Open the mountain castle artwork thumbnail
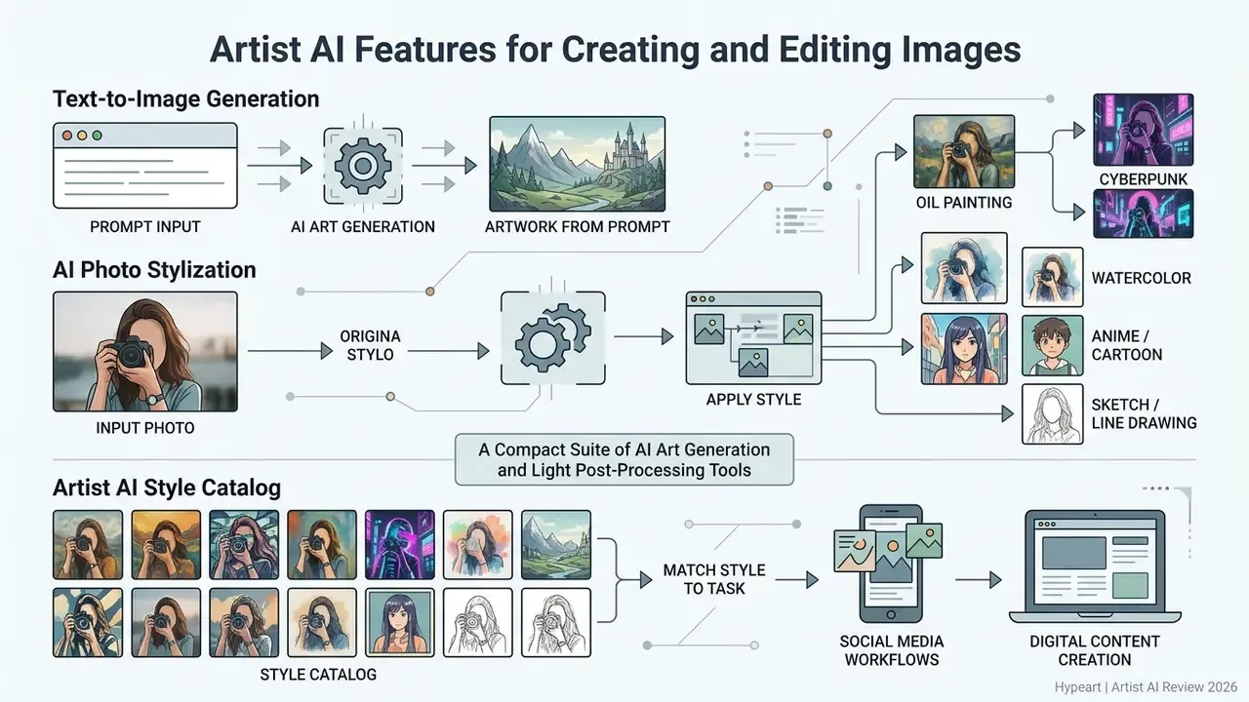 tap(577, 165)
